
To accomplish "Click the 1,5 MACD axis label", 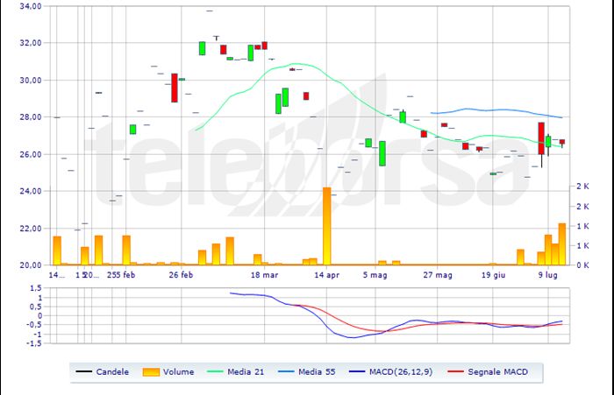I will (x=36, y=289).
